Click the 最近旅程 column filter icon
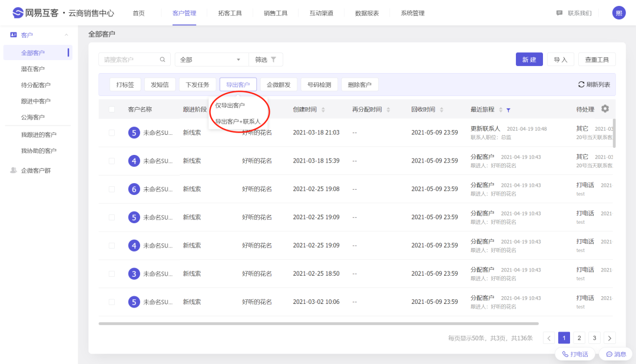 tap(508, 110)
